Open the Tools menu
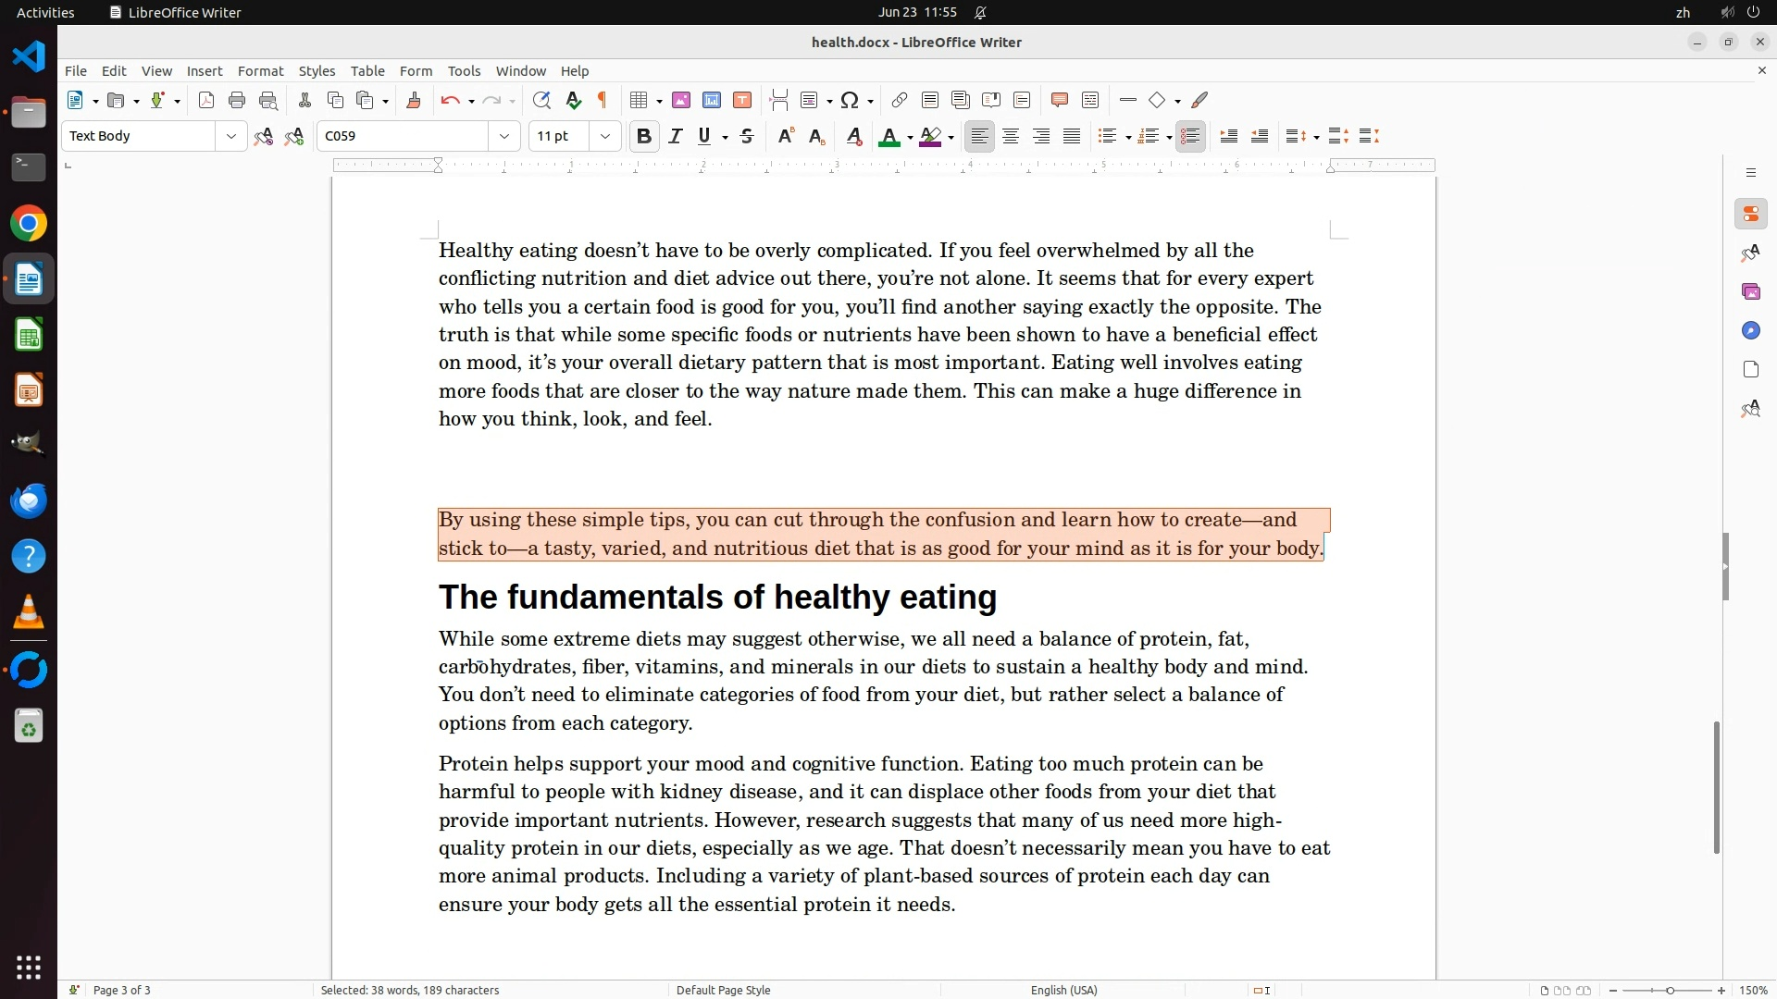Viewport: 1777px width, 999px height. (464, 71)
